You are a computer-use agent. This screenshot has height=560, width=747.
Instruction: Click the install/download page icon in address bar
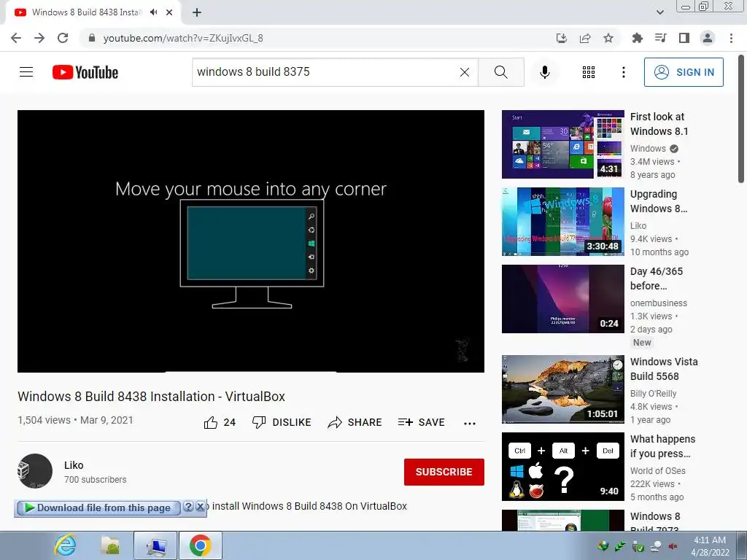point(562,38)
